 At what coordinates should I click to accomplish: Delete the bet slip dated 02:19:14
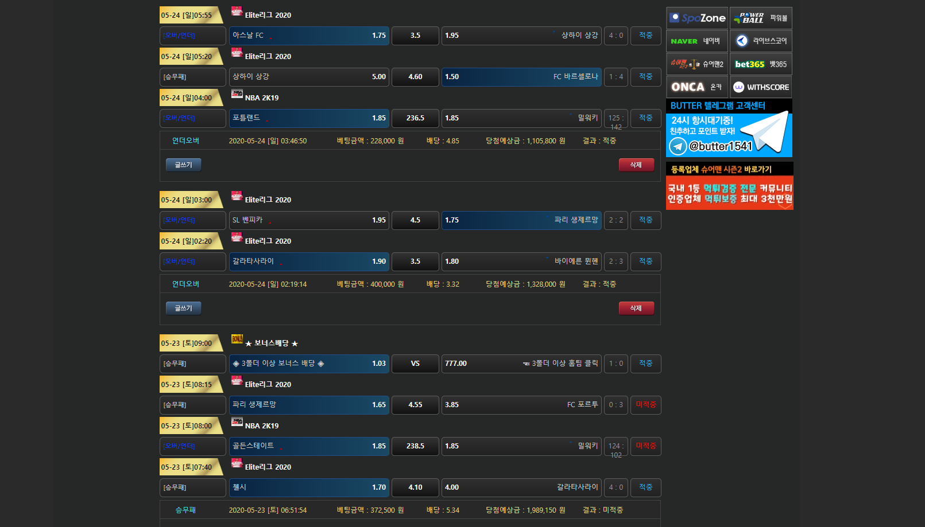pyautogui.click(x=636, y=309)
